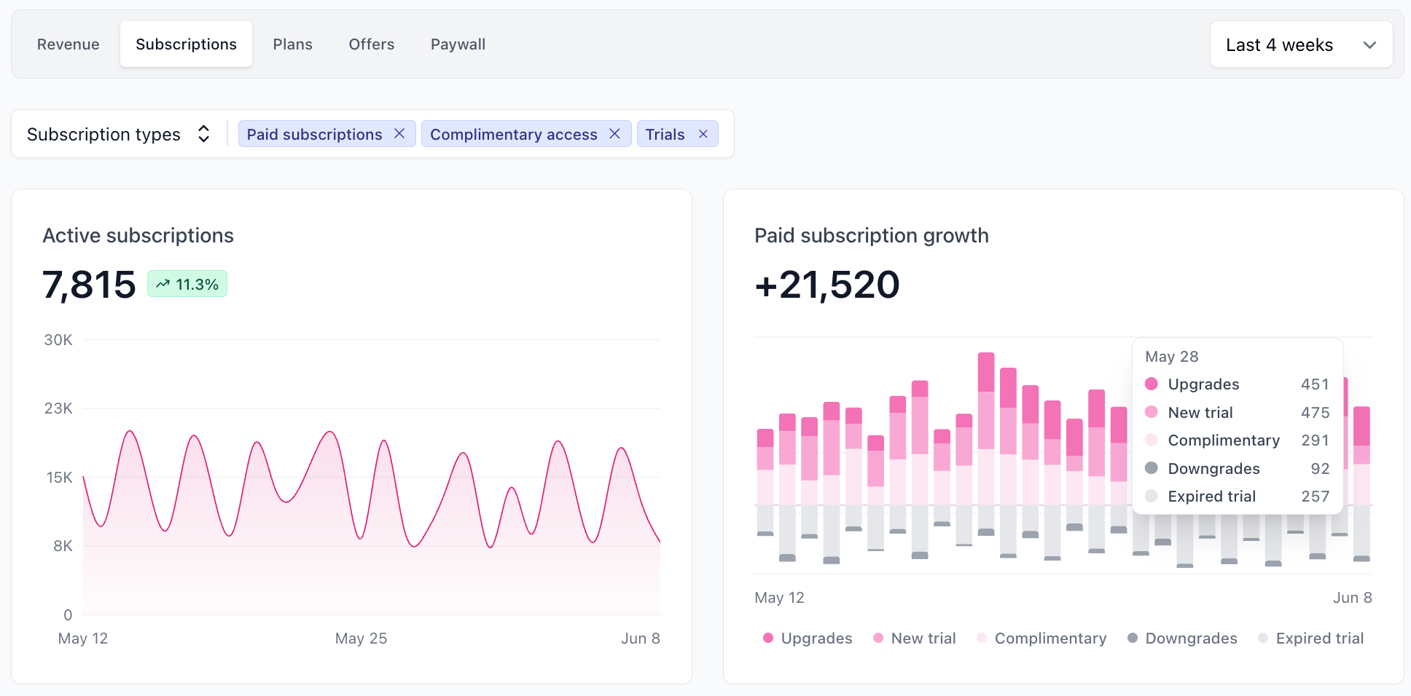Click the chevron on Last 4 weeks

point(1369,45)
